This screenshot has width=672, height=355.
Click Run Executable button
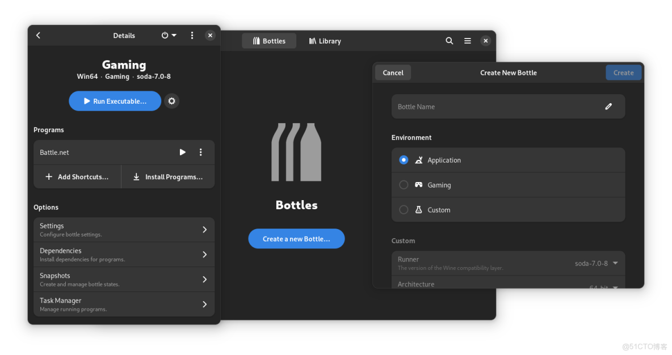115,101
